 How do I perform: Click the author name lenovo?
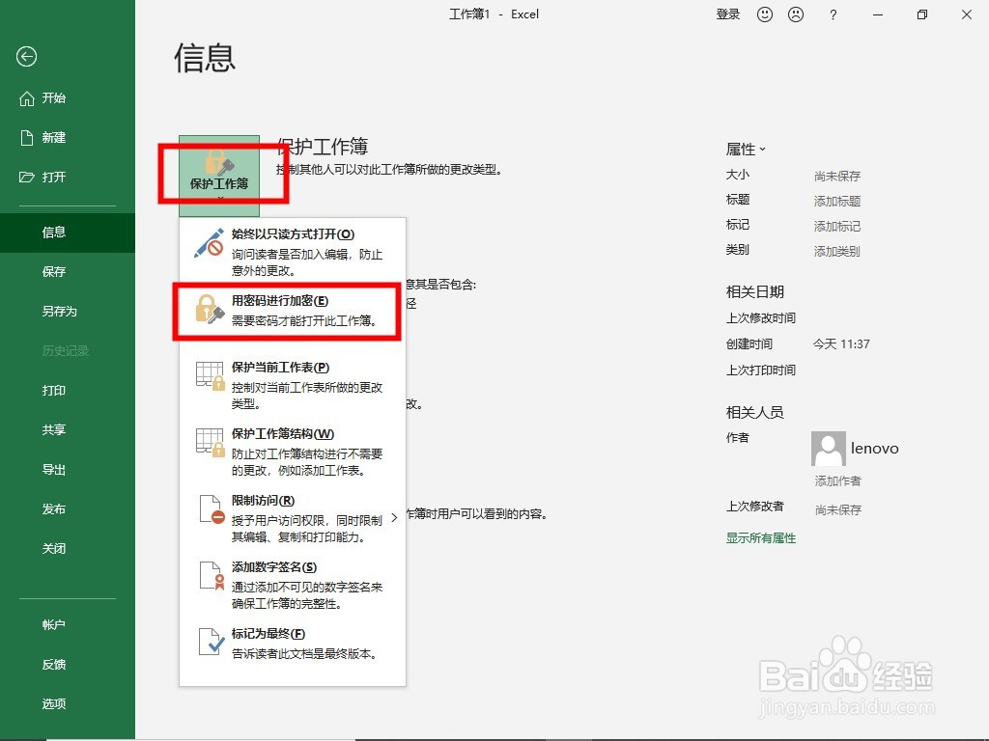click(874, 448)
